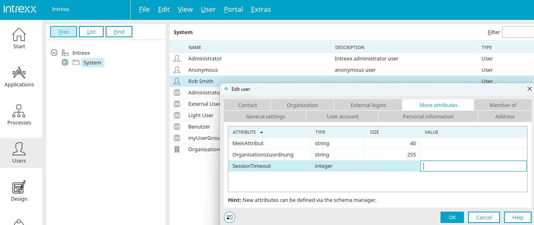The height and width of the screenshot is (225, 534).
Task: Click the Edit user dialog title icon
Action: pos(226,89)
